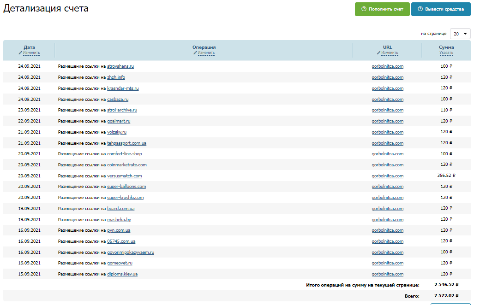This screenshot has width=480, height=305.
Task: Select the Всего: label
Action: coord(412,296)
